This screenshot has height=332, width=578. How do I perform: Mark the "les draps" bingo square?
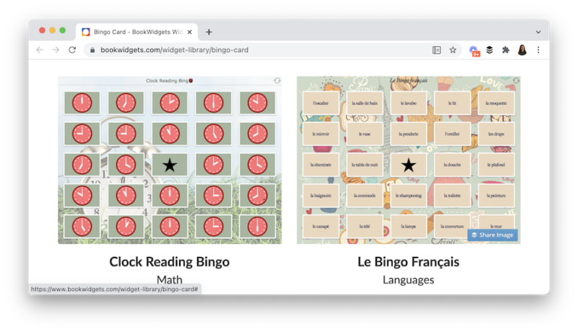pos(496,134)
